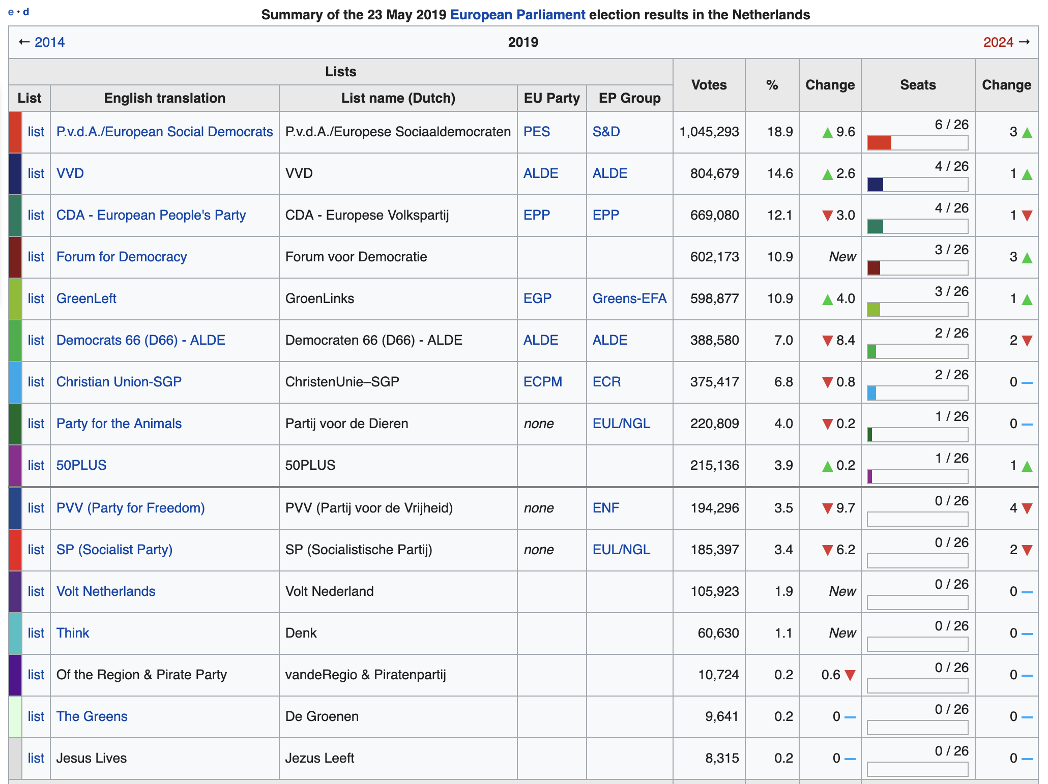This screenshot has width=1048, height=784.
Task: Open the template discussion 'd' link
Action: pyautogui.click(x=26, y=12)
